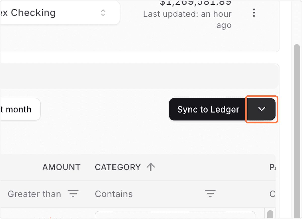Click the "Sync to Ledger" button
Image resolution: width=302 pixels, height=219 pixels.
click(x=208, y=109)
